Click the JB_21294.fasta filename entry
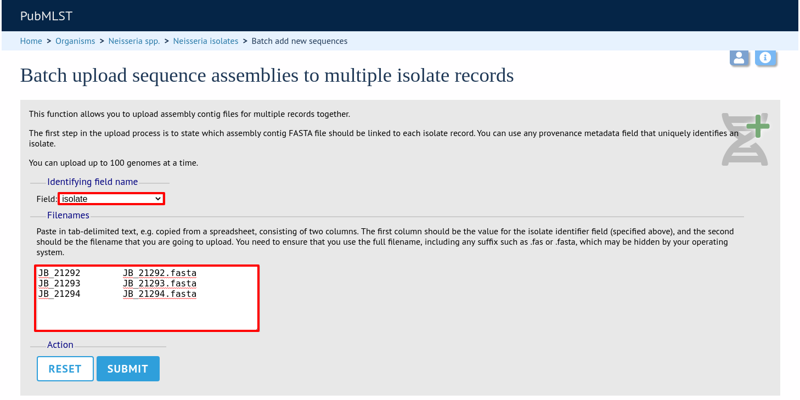The image size is (800, 400). (x=160, y=294)
